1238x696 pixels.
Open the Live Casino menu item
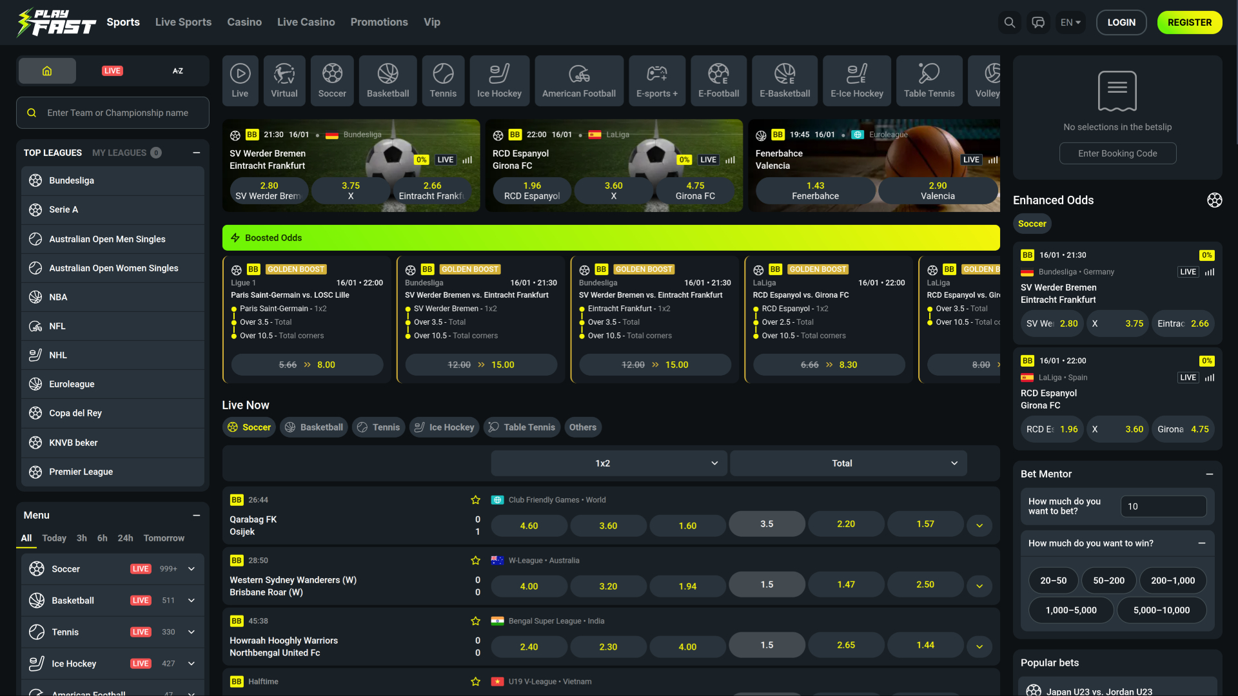[x=306, y=22]
